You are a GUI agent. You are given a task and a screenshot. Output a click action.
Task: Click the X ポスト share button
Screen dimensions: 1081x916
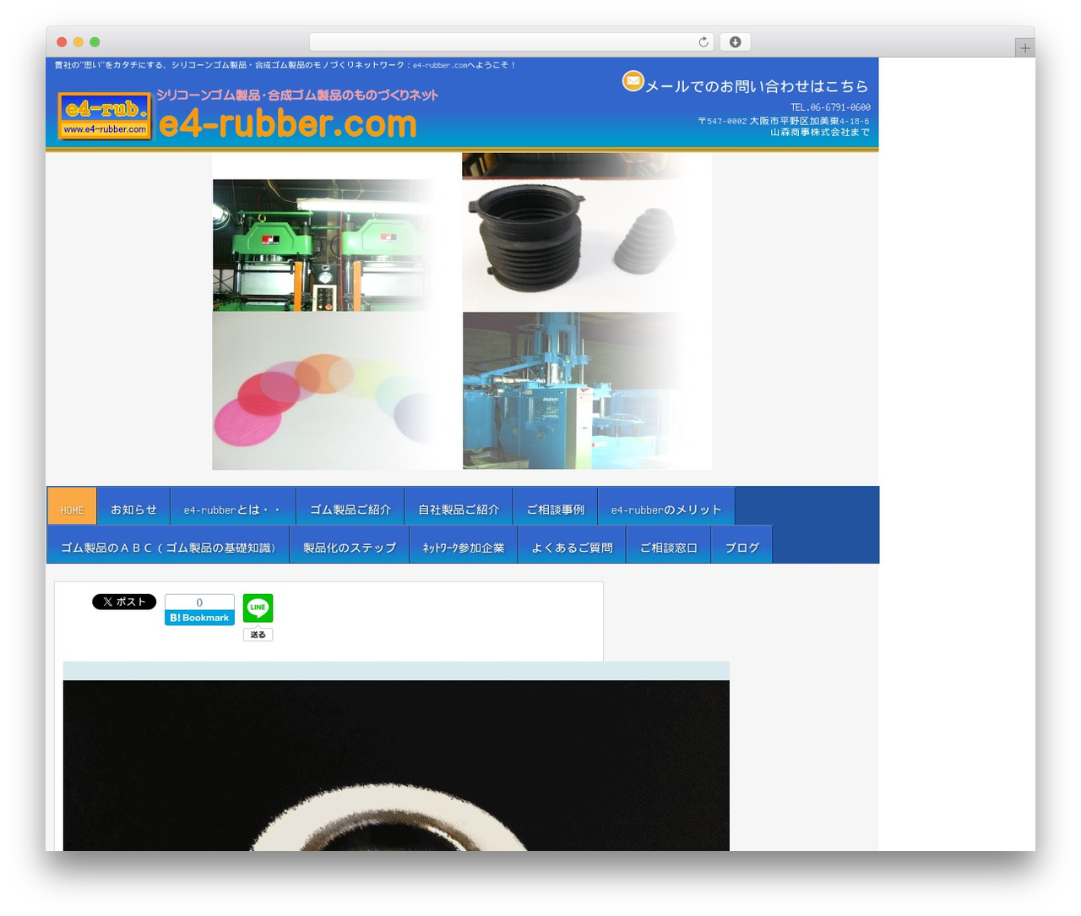(x=124, y=602)
